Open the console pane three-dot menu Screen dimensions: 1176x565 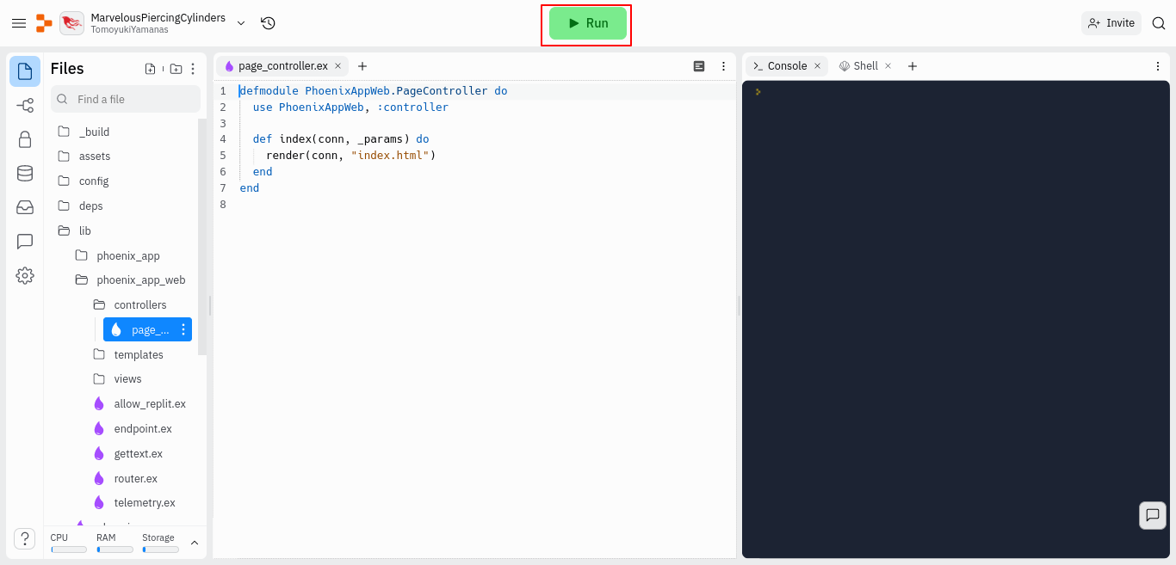point(1158,66)
